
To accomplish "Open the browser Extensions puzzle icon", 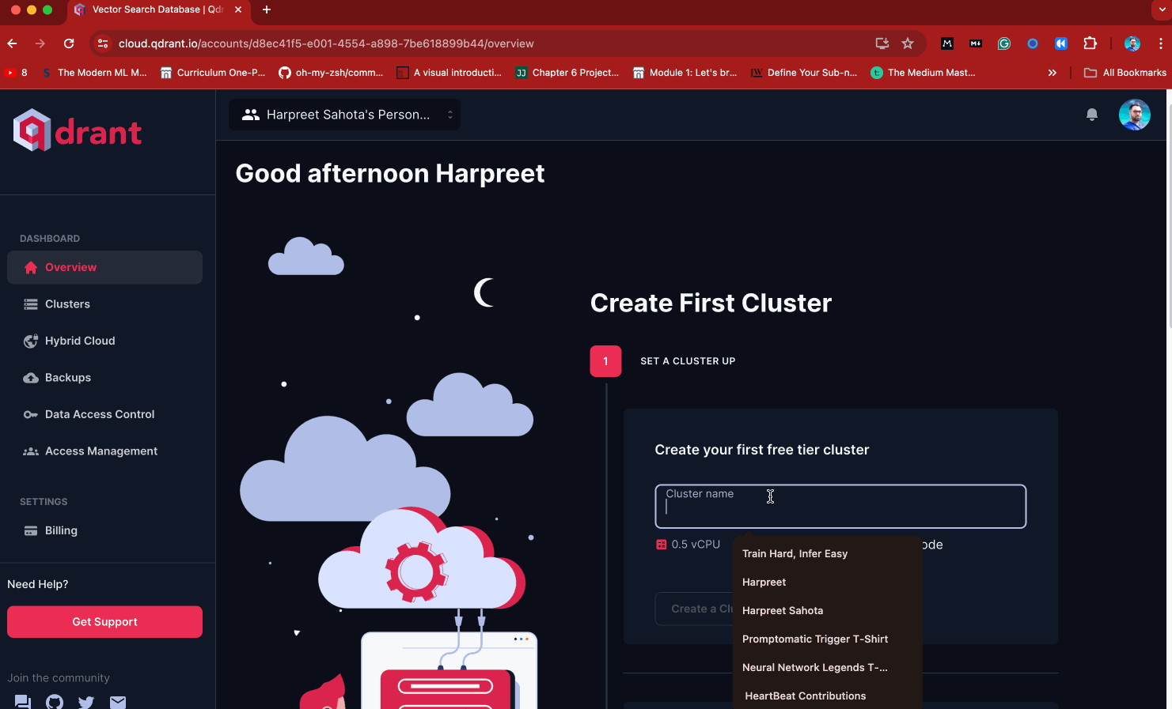I will click(1090, 43).
